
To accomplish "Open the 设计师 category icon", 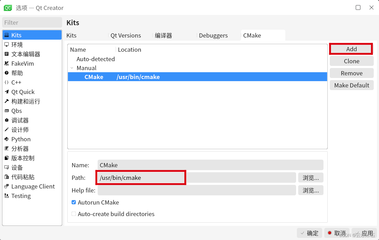I will [x=7, y=129].
